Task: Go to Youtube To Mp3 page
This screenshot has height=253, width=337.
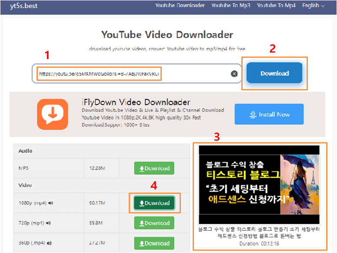Action: coord(230,6)
